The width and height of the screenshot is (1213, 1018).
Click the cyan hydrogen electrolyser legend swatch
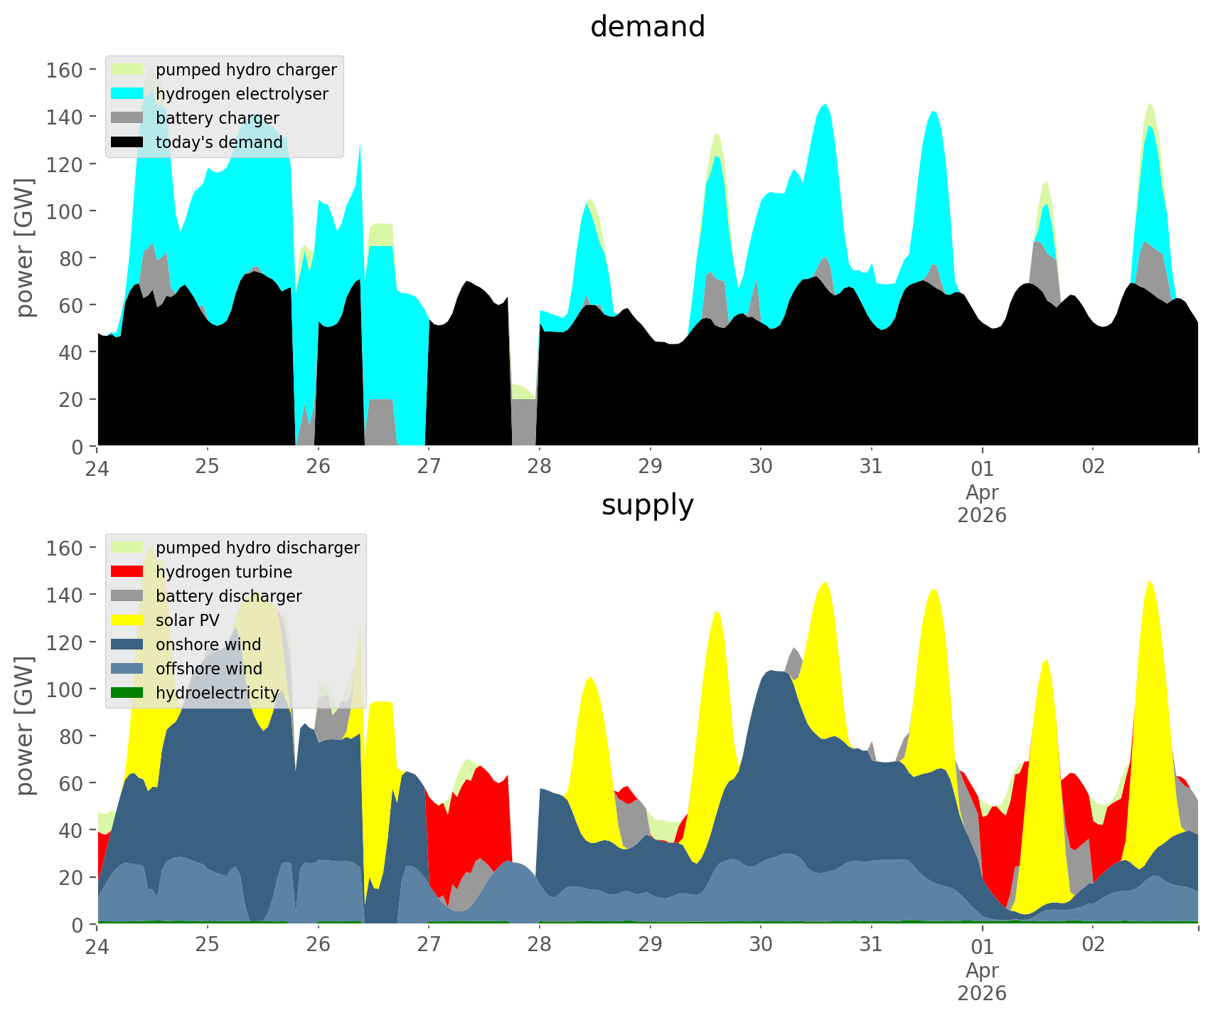coord(127,94)
